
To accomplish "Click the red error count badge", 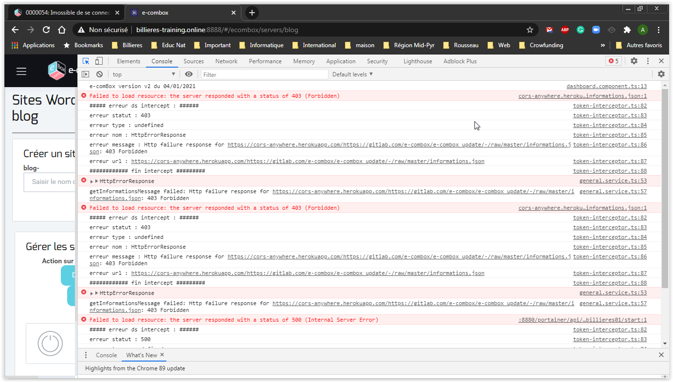I will 613,61.
